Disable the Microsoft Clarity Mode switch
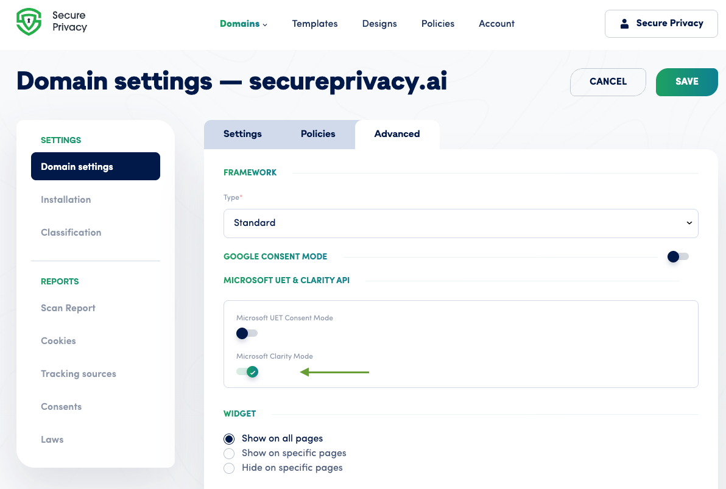This screenshot has width=726, height=489. (246, 371)
